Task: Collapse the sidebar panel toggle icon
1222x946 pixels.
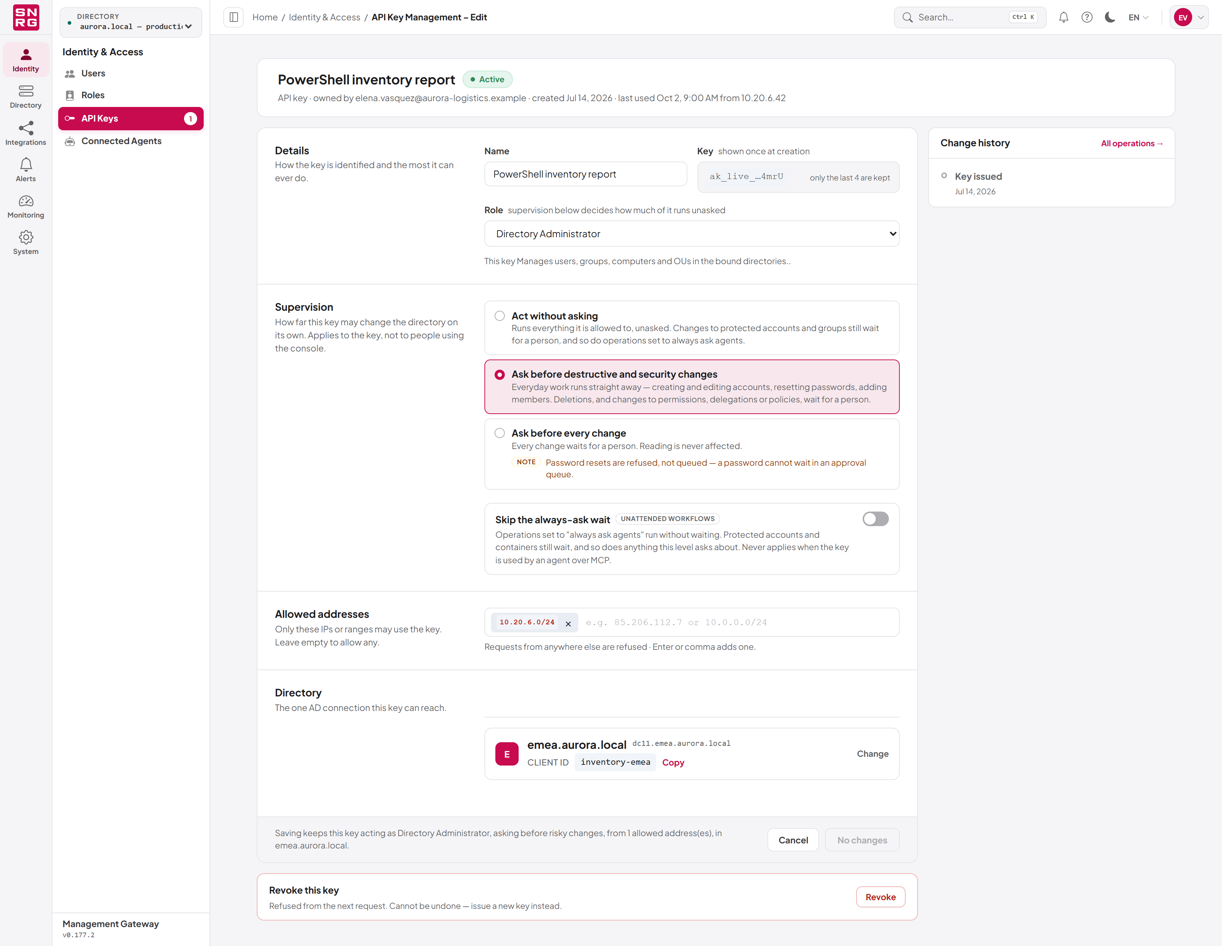Action: coord(234,17)
